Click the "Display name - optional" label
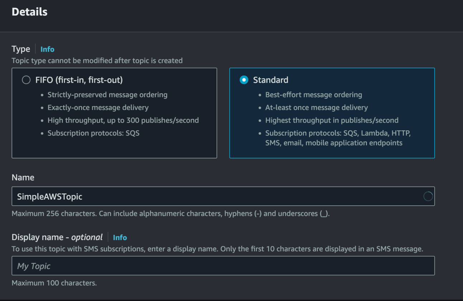The width and height of the screenshot is (463, 301). click(57, 237)
